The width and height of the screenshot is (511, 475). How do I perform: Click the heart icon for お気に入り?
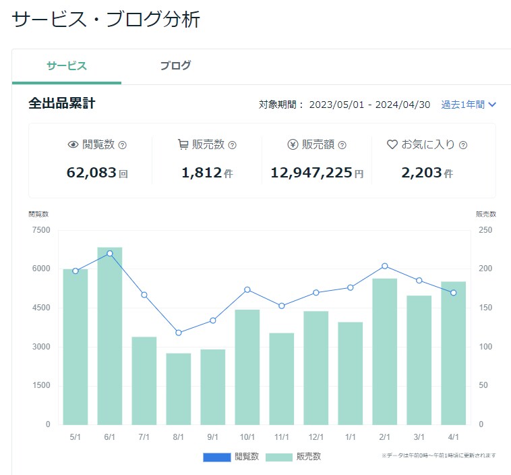pos(392,144)
